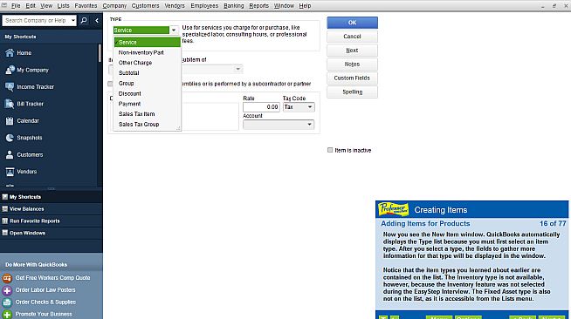The image size is (571, 319).
Task: Open the Employees menu
Action: [x=204, y=6]
